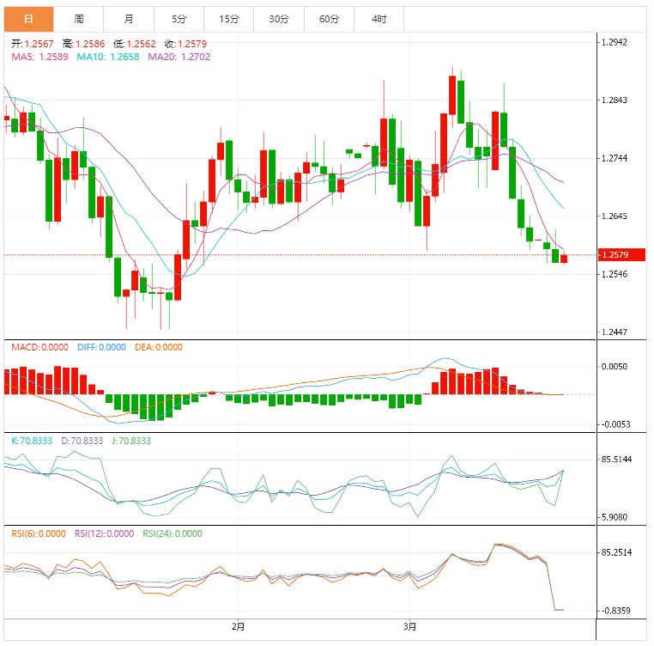The image size is (654, 646).
Task: Click the DIFF: 0.0000 label
Action: pyautogui.click(x=102, y=347)
